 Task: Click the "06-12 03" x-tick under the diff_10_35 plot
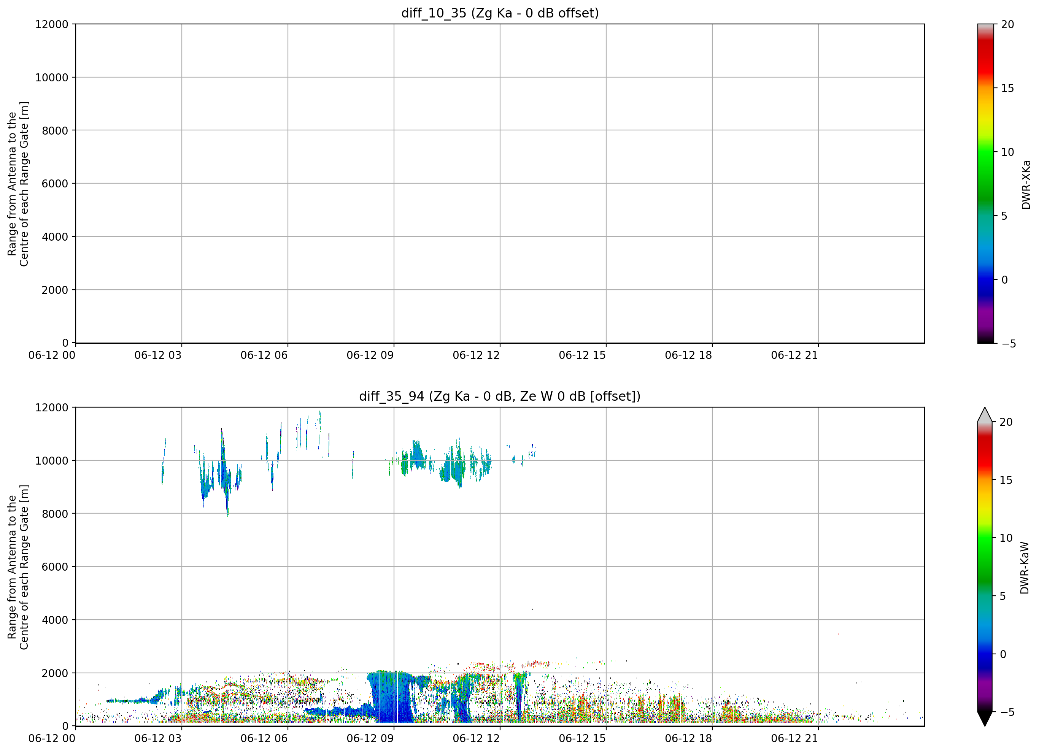coord(158,355)
